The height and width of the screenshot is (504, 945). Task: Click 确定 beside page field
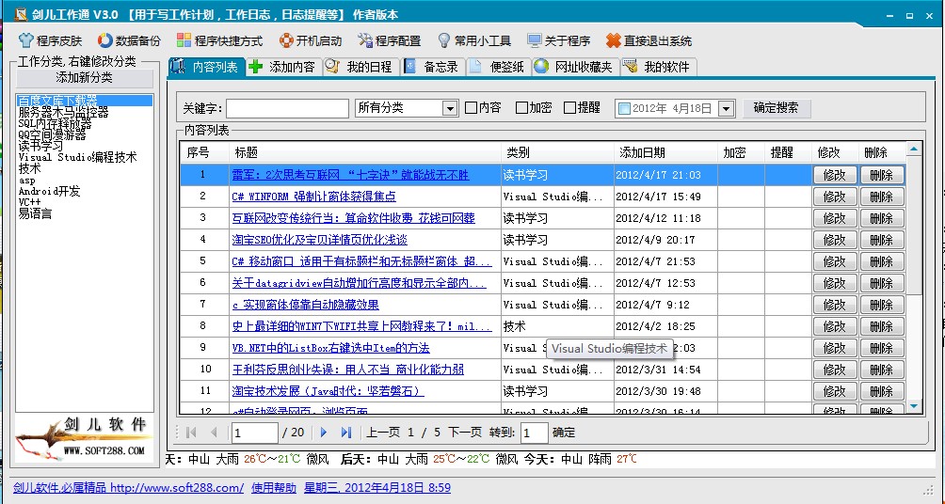tap(564, 433)
